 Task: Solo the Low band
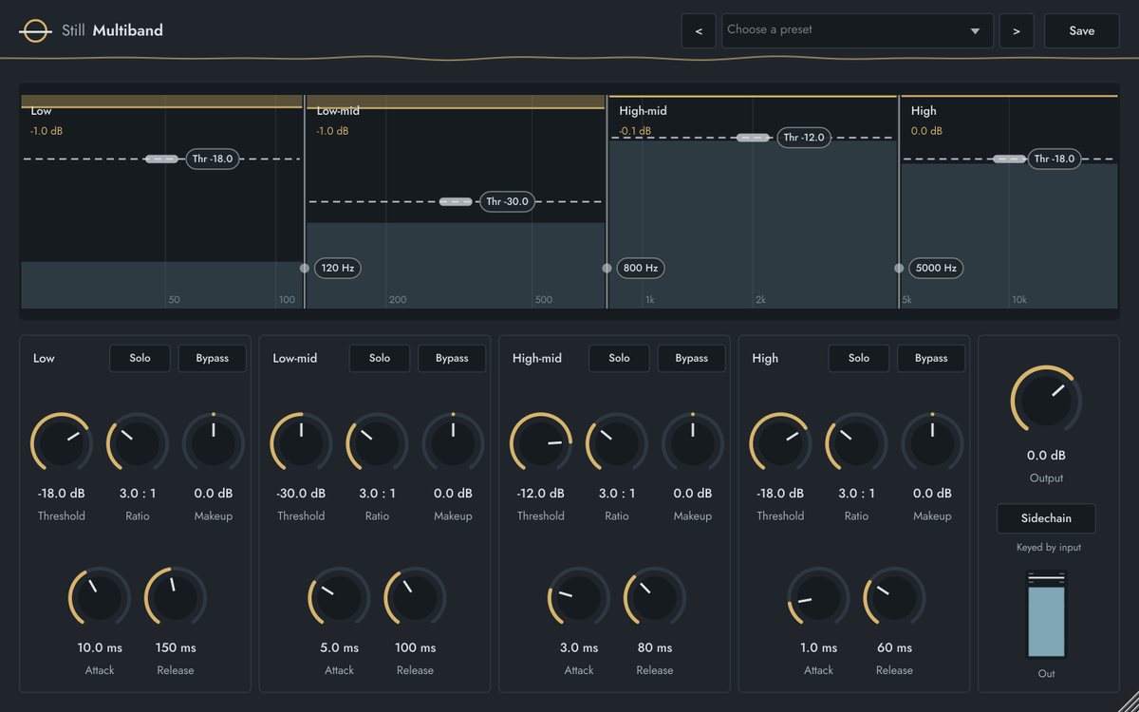click(x=140, y=358)
